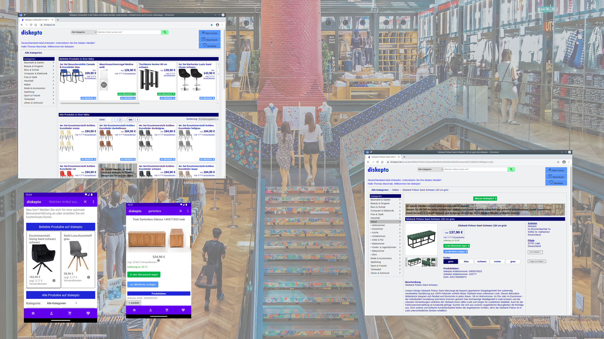
Task: Select the grün color swatch for the Sitzbank
Action: (x=451, y=262)
